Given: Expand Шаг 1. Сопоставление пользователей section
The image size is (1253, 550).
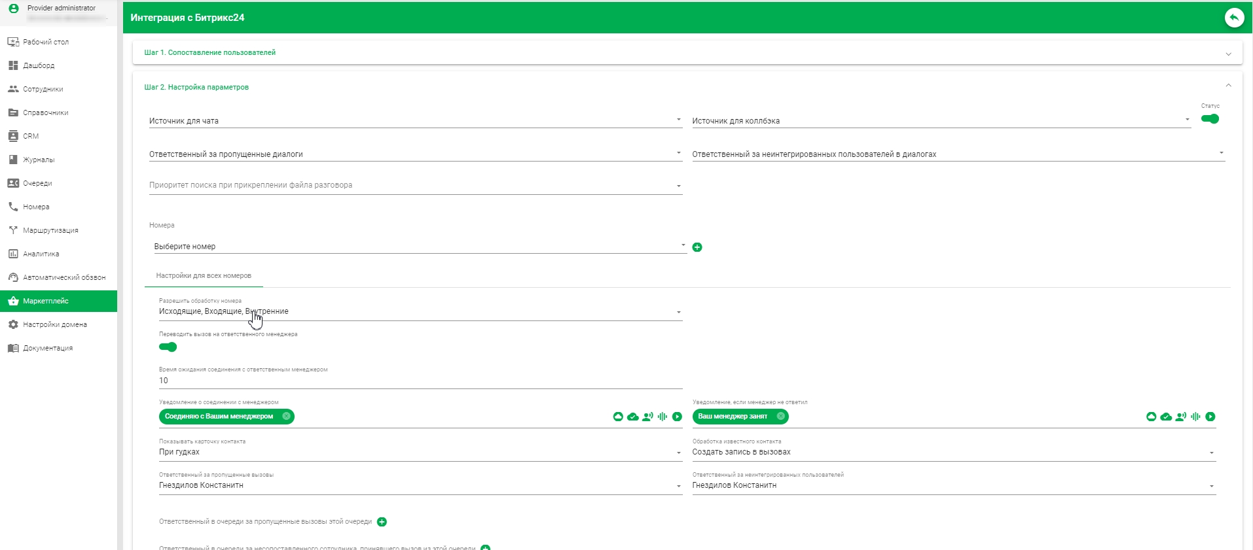Looking at the screenshot, I should [x=687, y=53].
